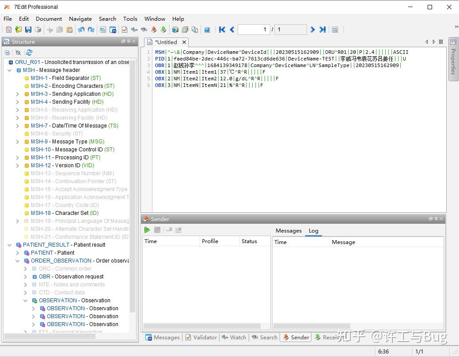This screenshot has height=357, width=459.
Task: Jump to first message with navigation arrow
Action: click(222, 30)
